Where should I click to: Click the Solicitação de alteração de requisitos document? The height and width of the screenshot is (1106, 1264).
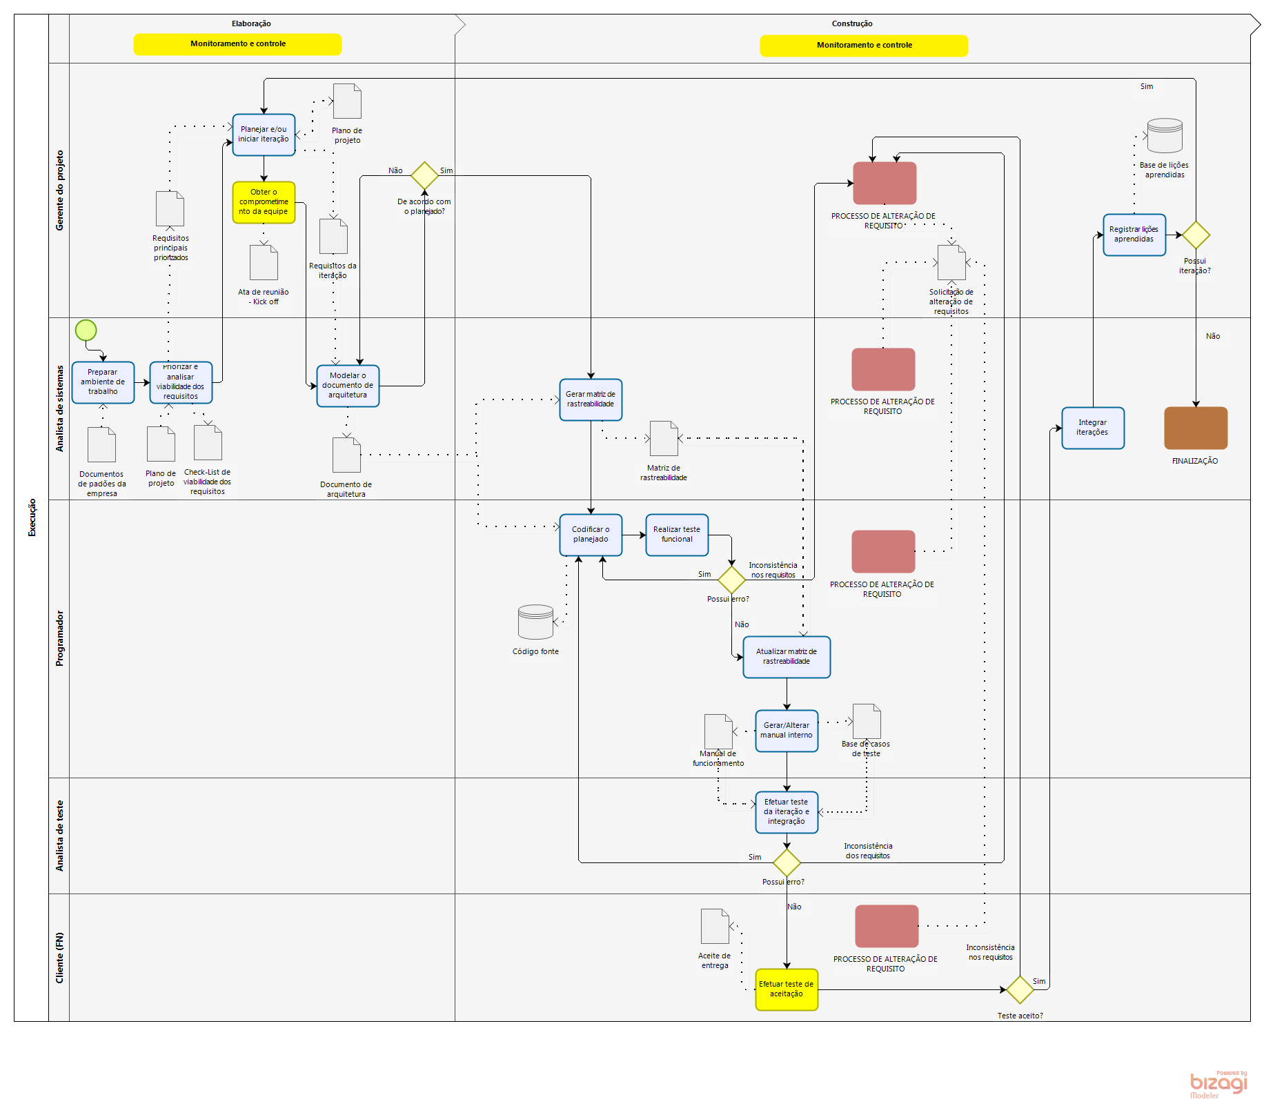[951, 263]
